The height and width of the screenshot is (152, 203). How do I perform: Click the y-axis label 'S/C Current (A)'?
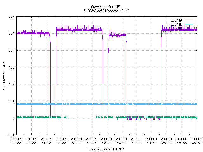point(4,76)
